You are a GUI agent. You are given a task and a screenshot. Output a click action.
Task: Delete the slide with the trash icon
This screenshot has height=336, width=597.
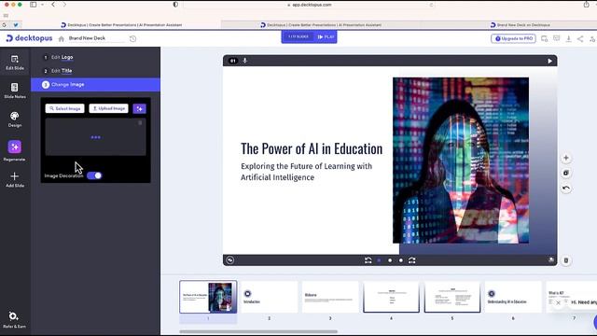pyautogui.click(x=566, y=260)
